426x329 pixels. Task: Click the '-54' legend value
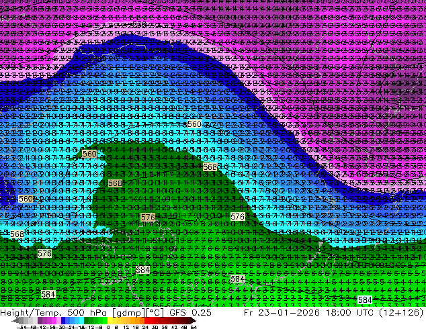coord(22,327)
